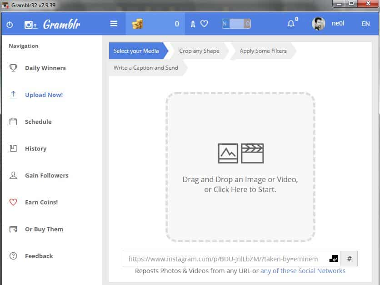Click the power icon in the header
380x285 pixels.
coord(10,25)
